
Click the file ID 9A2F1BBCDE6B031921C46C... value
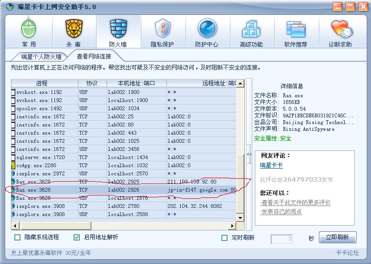tap(318, 115)
